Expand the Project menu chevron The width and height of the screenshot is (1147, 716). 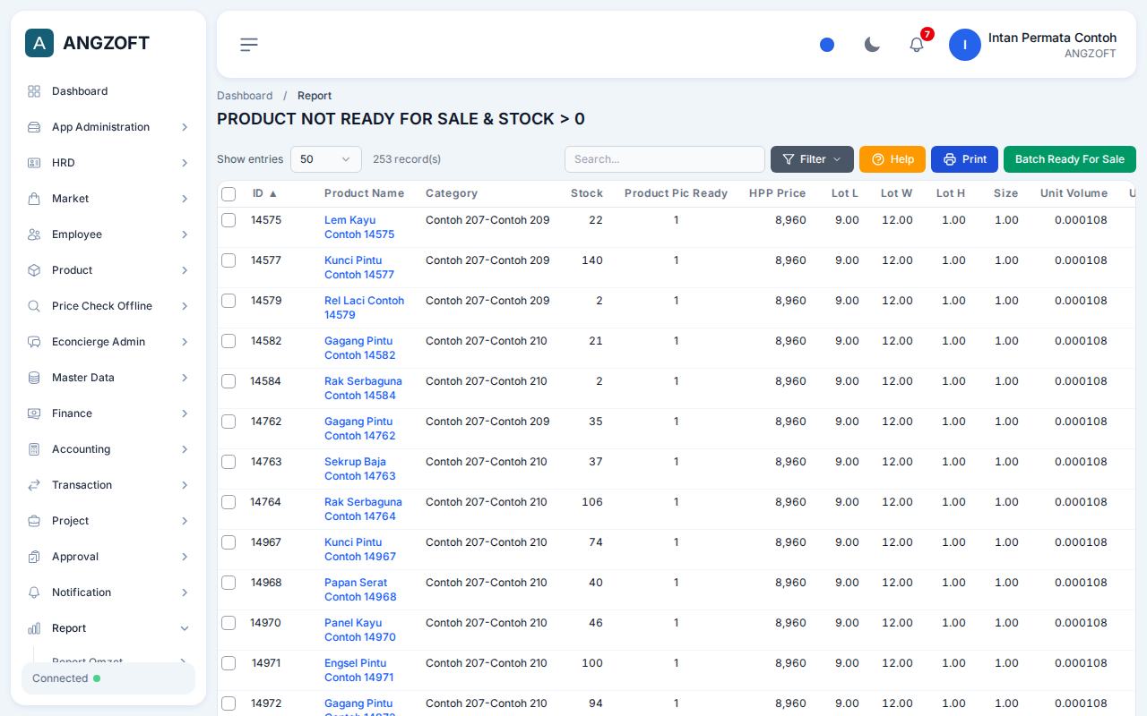(x=185, y=521)
